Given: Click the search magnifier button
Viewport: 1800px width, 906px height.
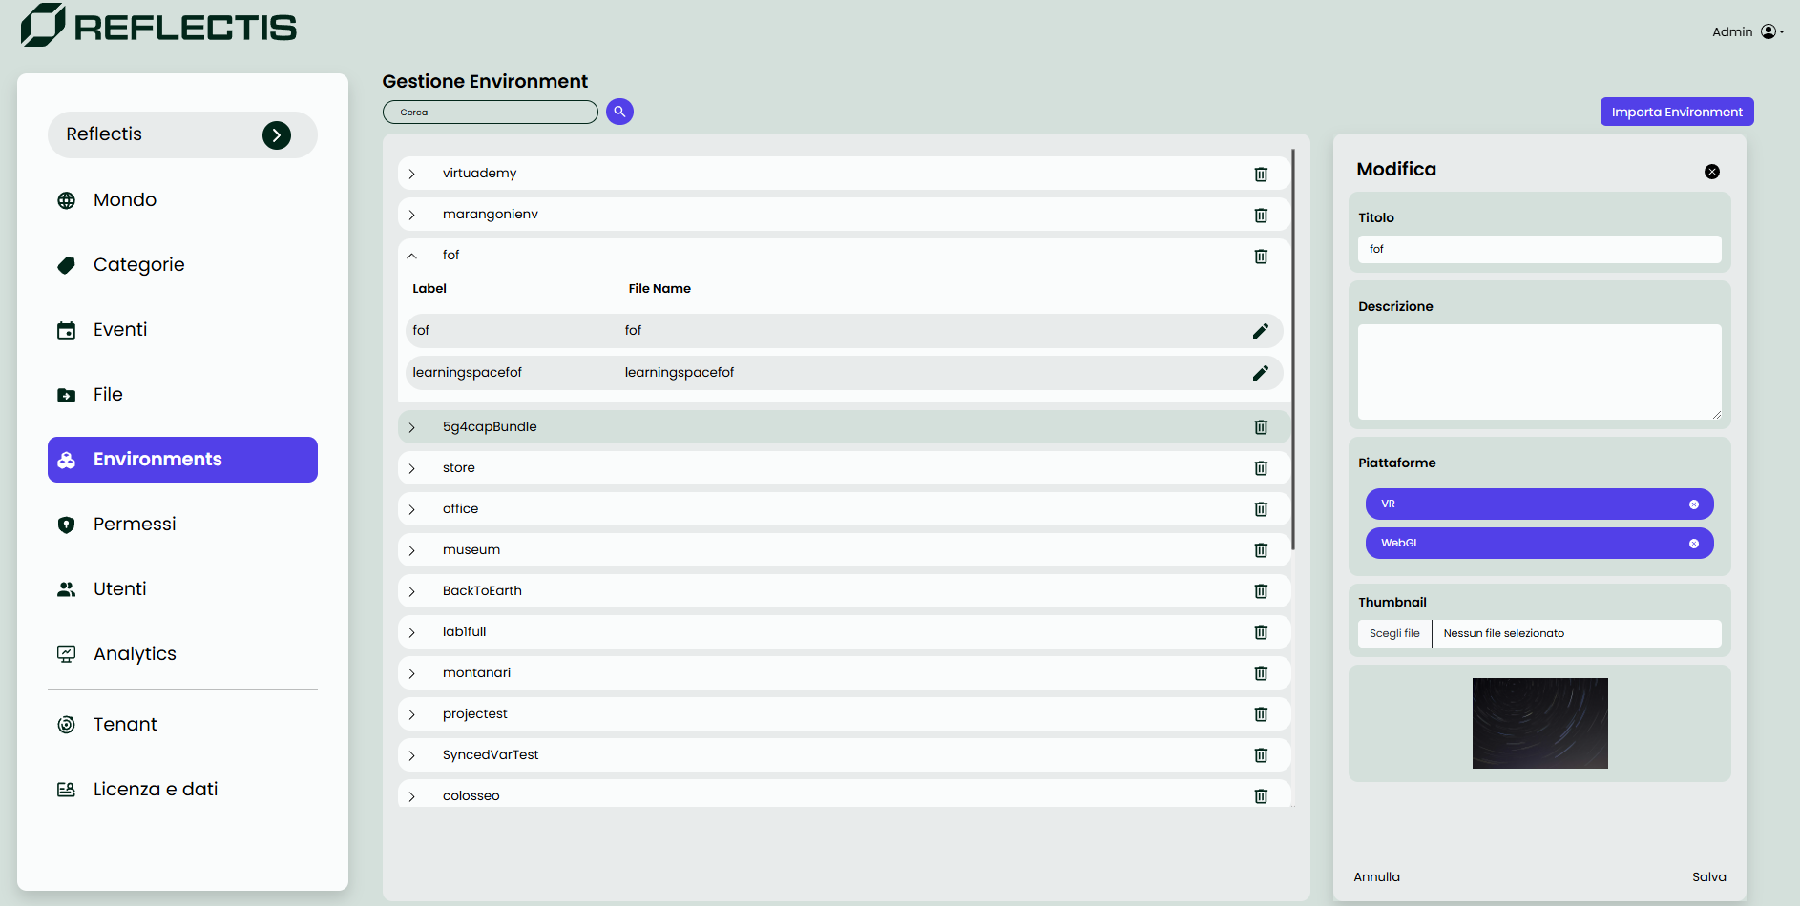Looking at the screenshot, I should (619, 112).
